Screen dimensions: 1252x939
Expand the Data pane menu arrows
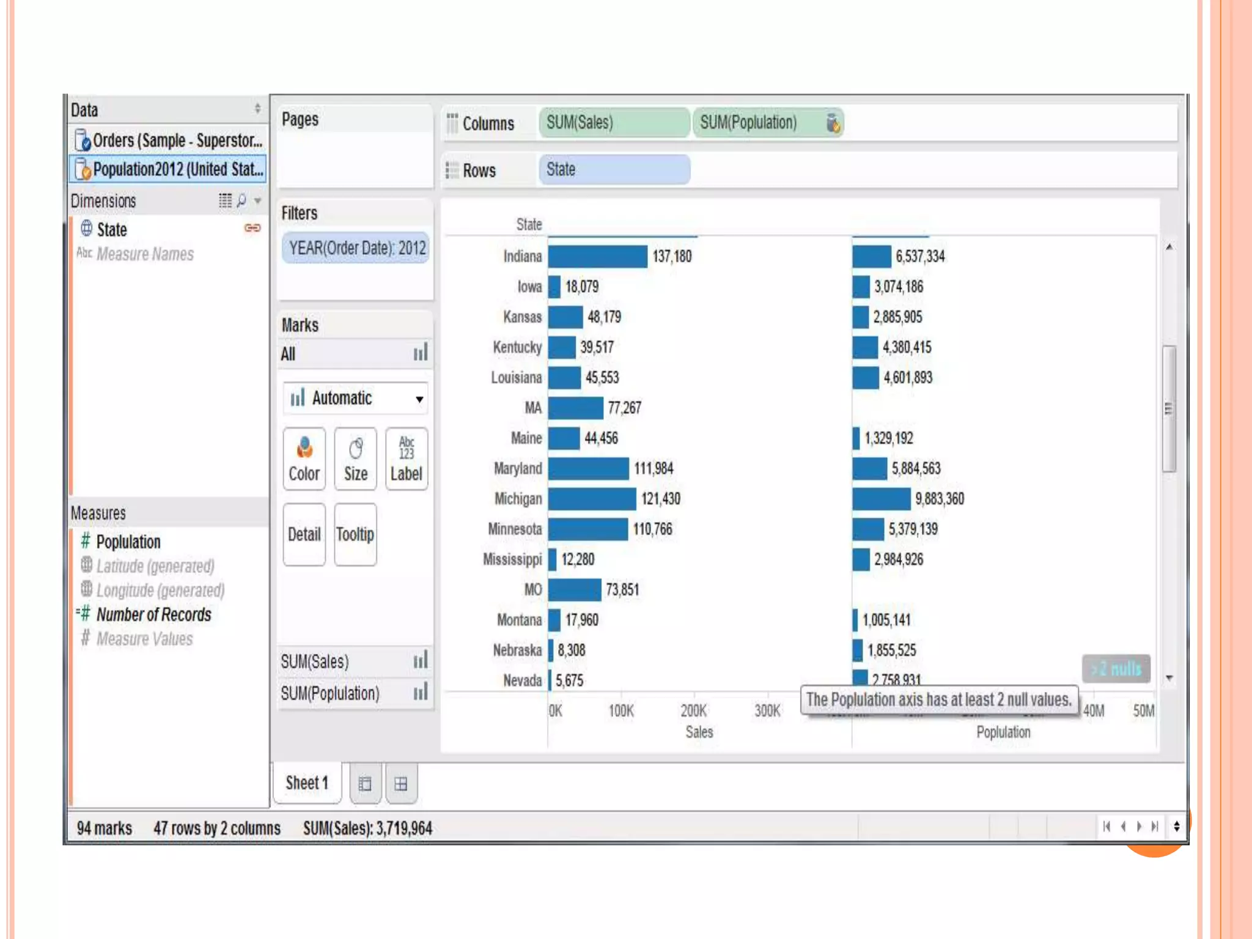pos(257,109)
